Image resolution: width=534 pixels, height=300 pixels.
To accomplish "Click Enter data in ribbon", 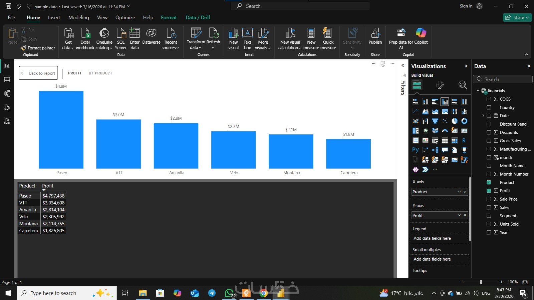I will point(135,39).
